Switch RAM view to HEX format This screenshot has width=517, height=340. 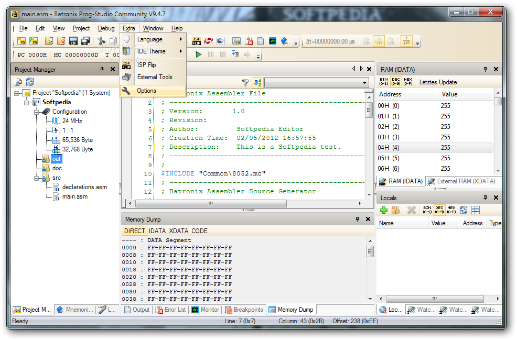(x=408, y=82)
